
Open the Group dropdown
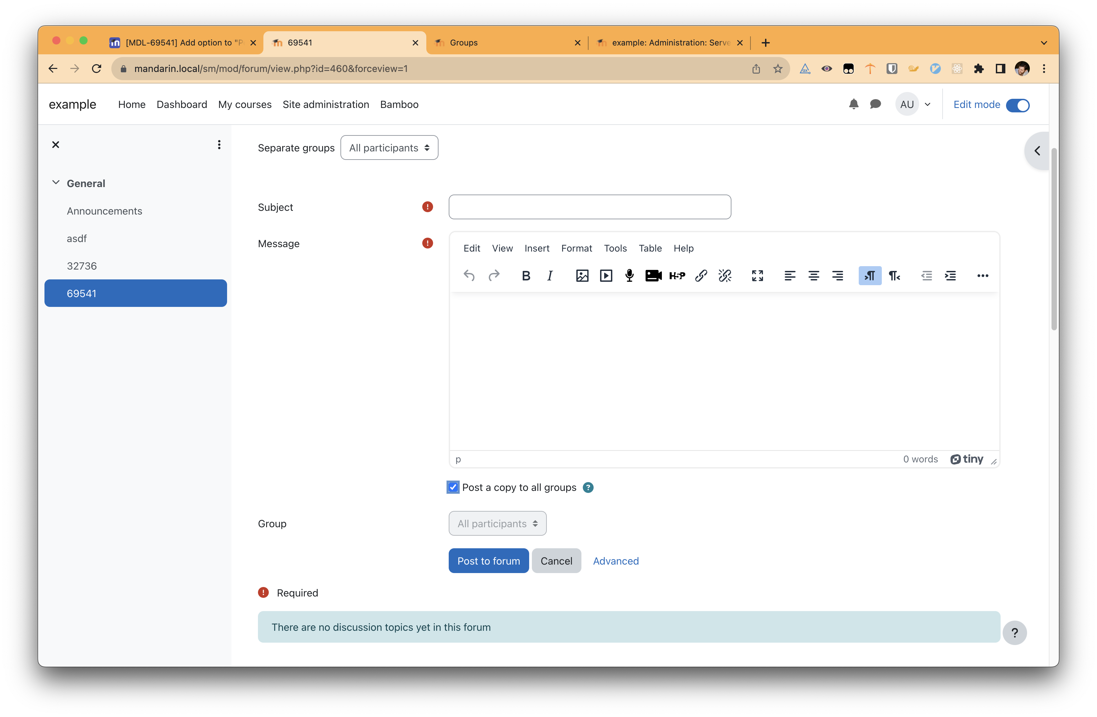tap(497, 523)
